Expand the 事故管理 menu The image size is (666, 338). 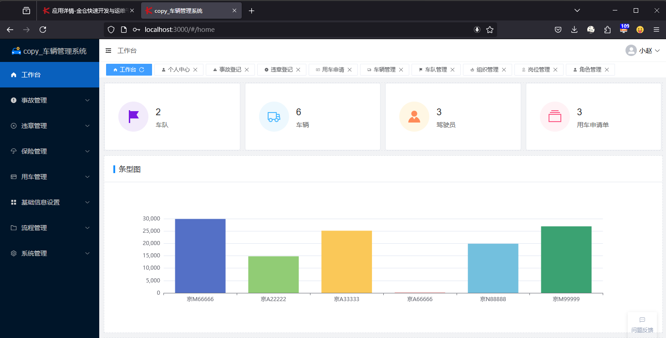coord(50,100)
